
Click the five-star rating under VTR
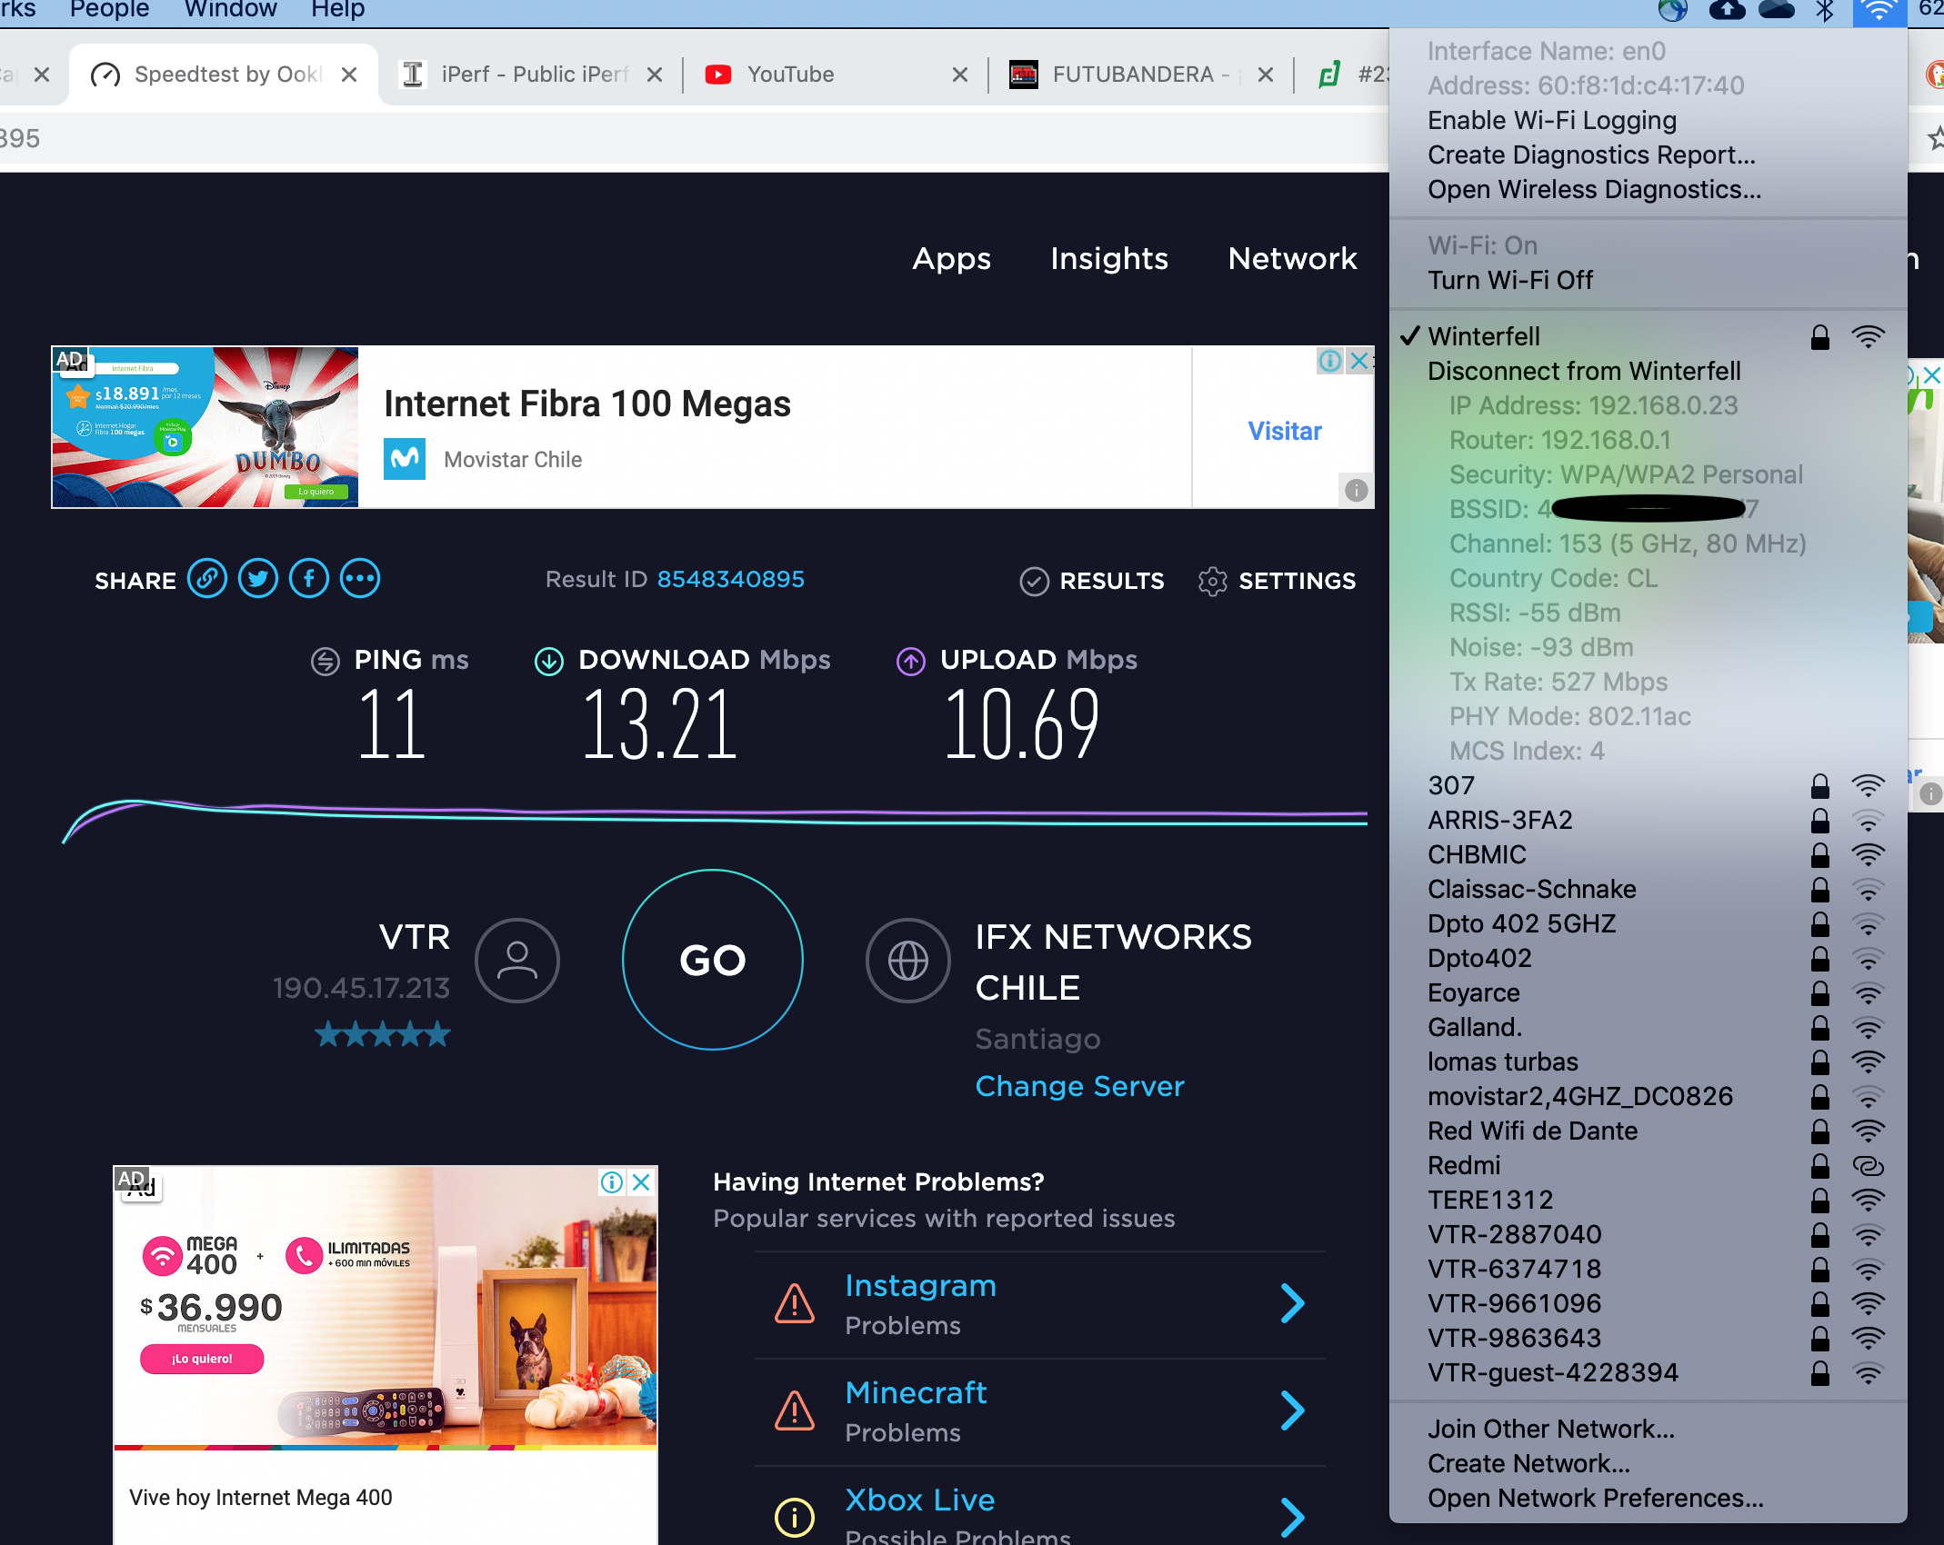[383, 1034]
